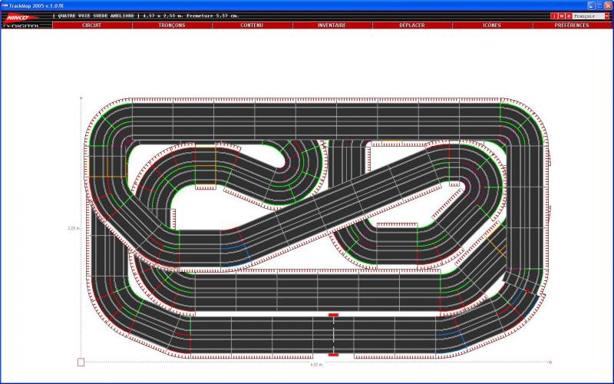Screen dimensions: 614x384
Task: Expand the Français language dropdown arrow
Action: pos(608,15)
